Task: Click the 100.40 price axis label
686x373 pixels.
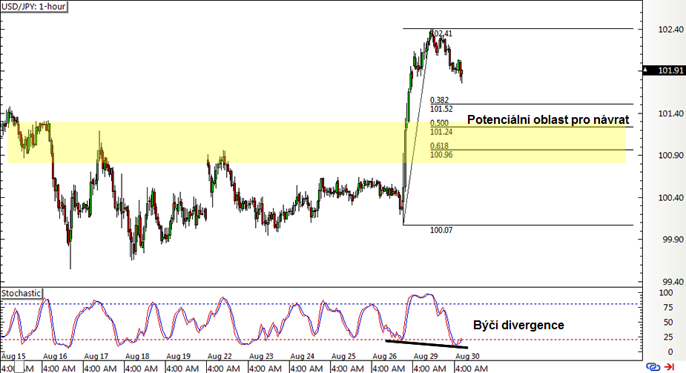Action: click(670, 198)
